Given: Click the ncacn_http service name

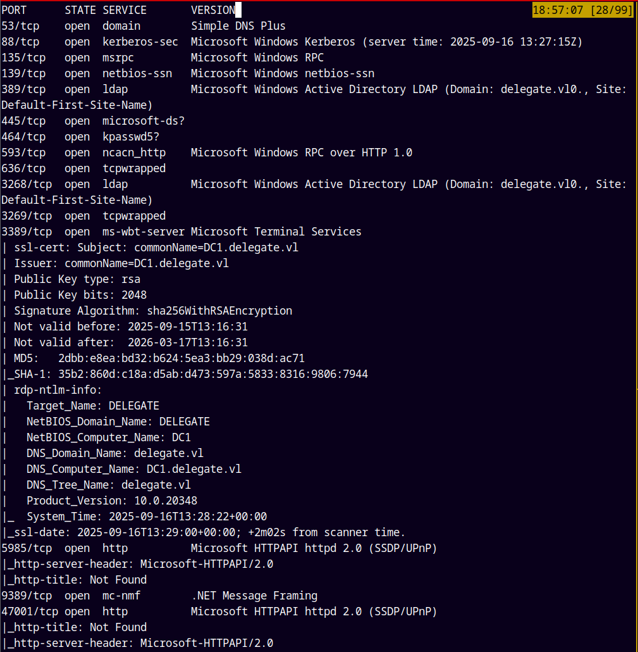Looking at the screenshot, I should [134, 153].
